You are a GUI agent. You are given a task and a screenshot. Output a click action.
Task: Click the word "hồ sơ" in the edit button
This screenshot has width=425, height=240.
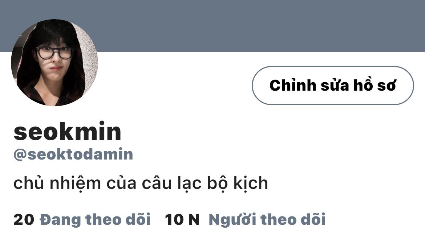click(375, 86)
